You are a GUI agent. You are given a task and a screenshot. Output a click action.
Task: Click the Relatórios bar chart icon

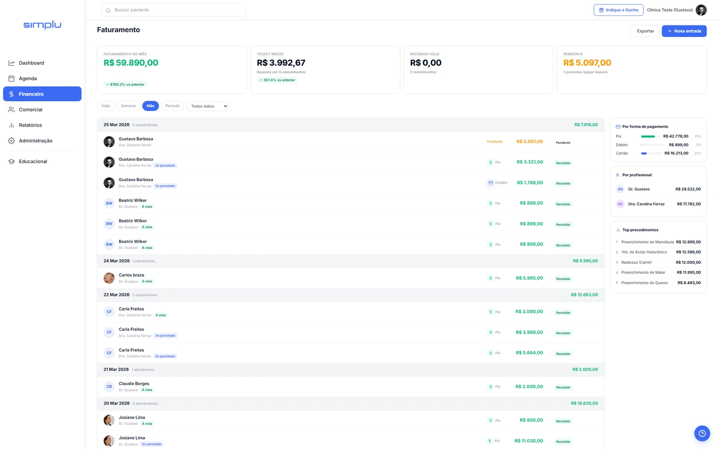click(11, 125)
